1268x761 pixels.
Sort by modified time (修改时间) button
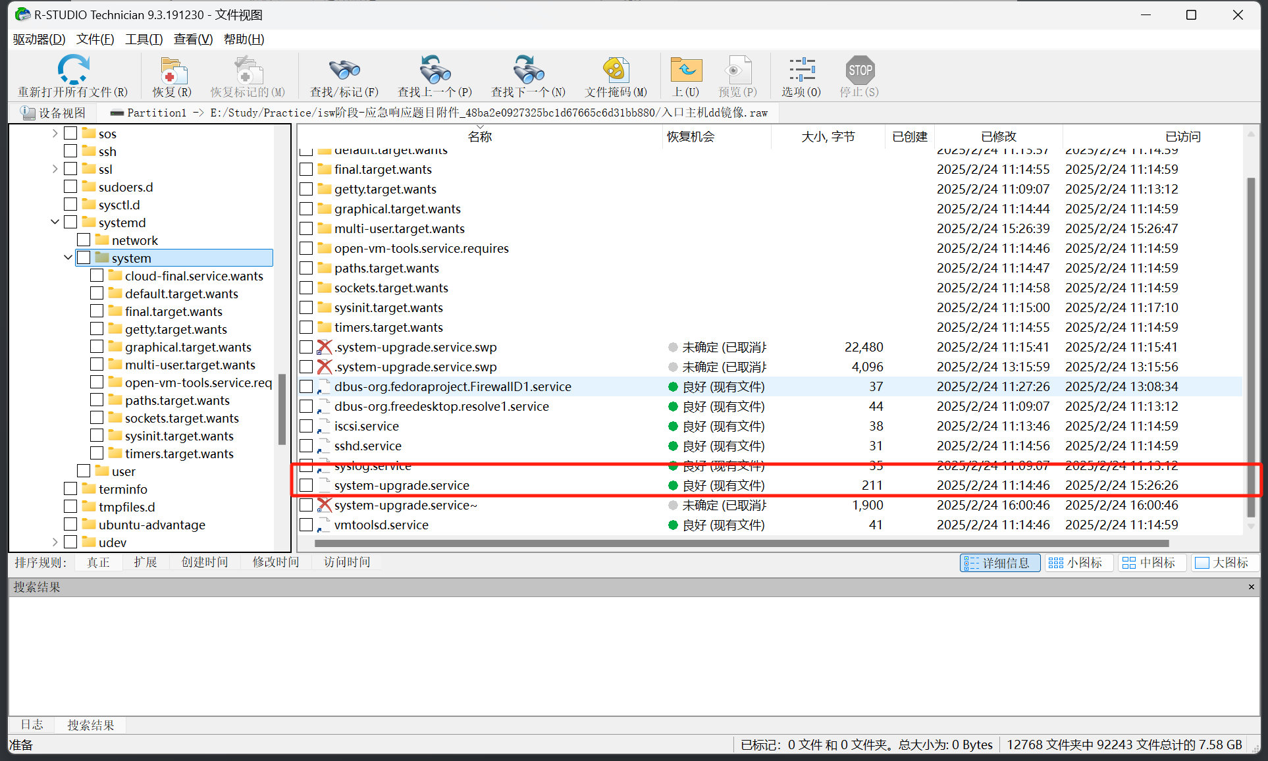pos(275,562)
